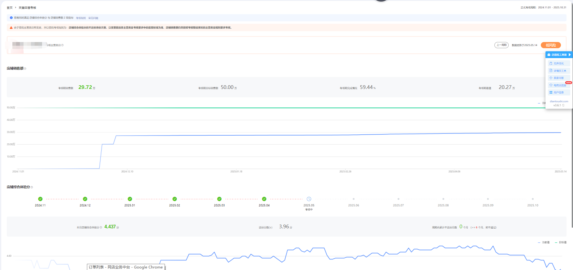The image size is (573, 270).
Task: Open the 常见问题 link
Action: tap(93, 18)
